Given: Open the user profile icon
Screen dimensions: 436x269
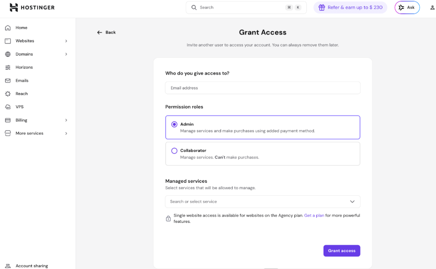Looking at the screenshot, I should (432, 7).
